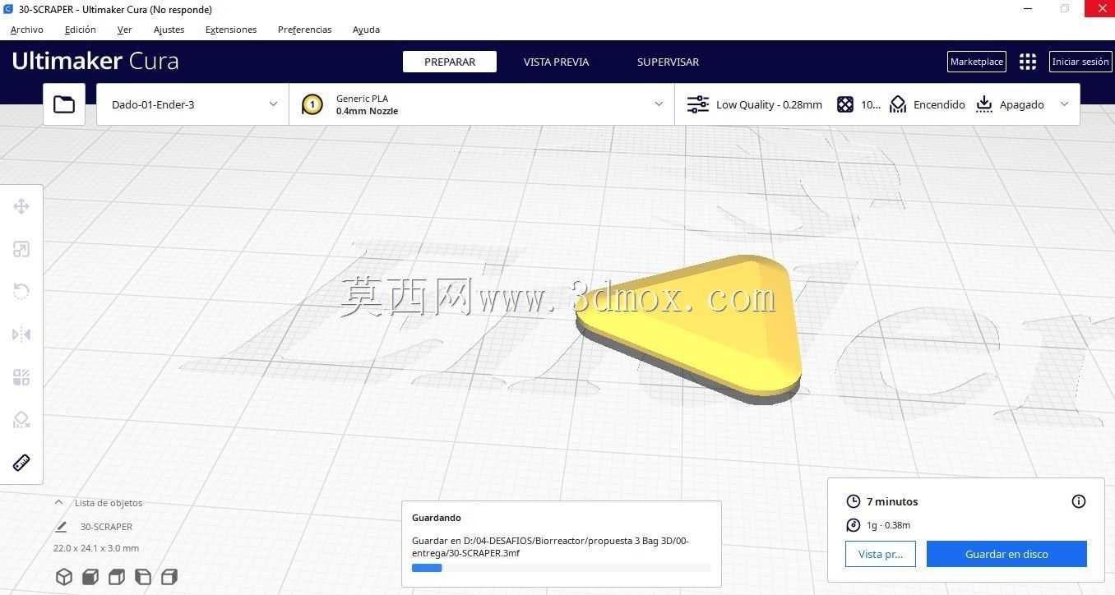Click the Cura title bar app icon
1115x595 pixels.
pyautogui.click(x=8, y=9)
